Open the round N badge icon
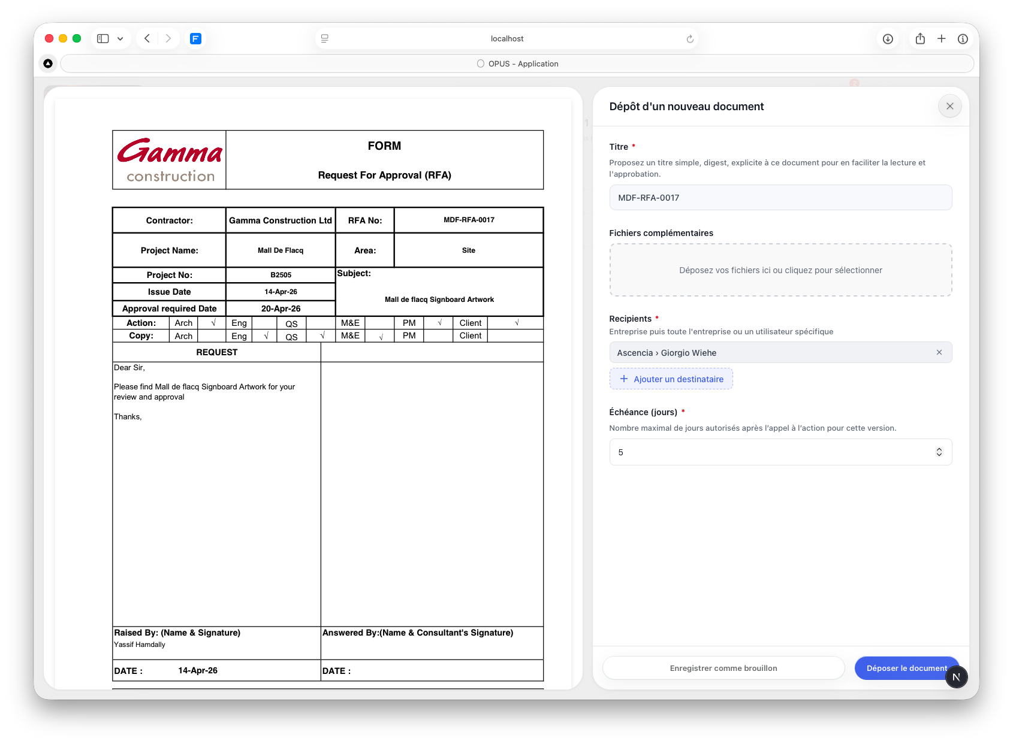The image size is (1013, 744). (956, 677)
